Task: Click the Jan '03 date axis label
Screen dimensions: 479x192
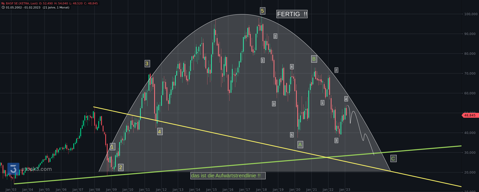Action: (x=11, y=190)
